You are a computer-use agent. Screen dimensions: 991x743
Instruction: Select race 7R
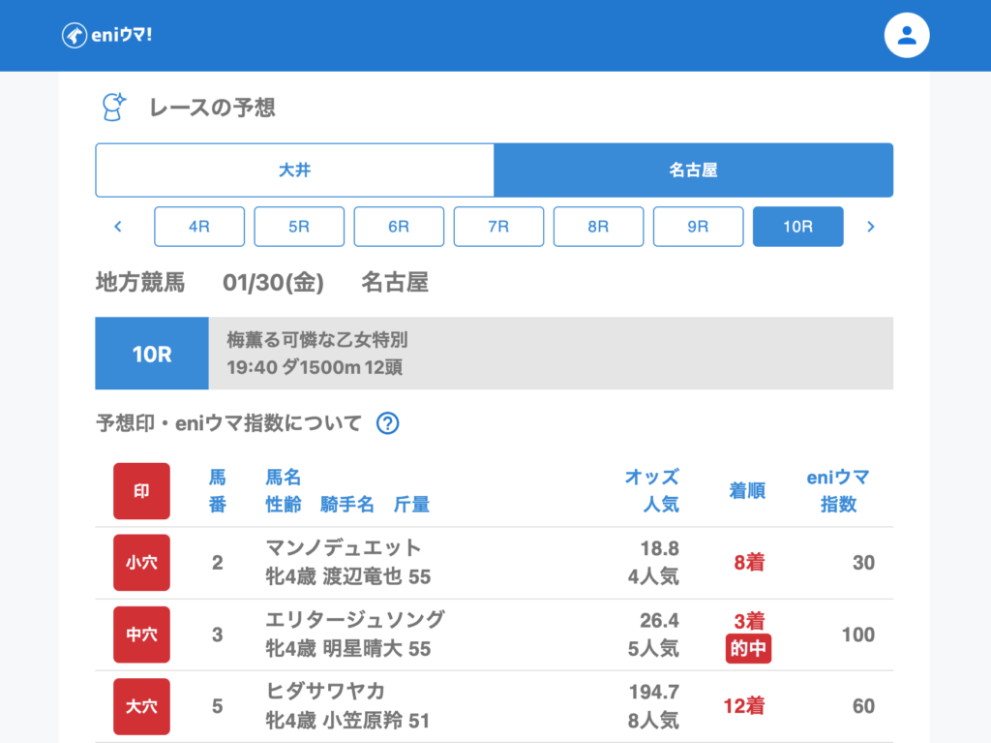(x=498, y=227)
